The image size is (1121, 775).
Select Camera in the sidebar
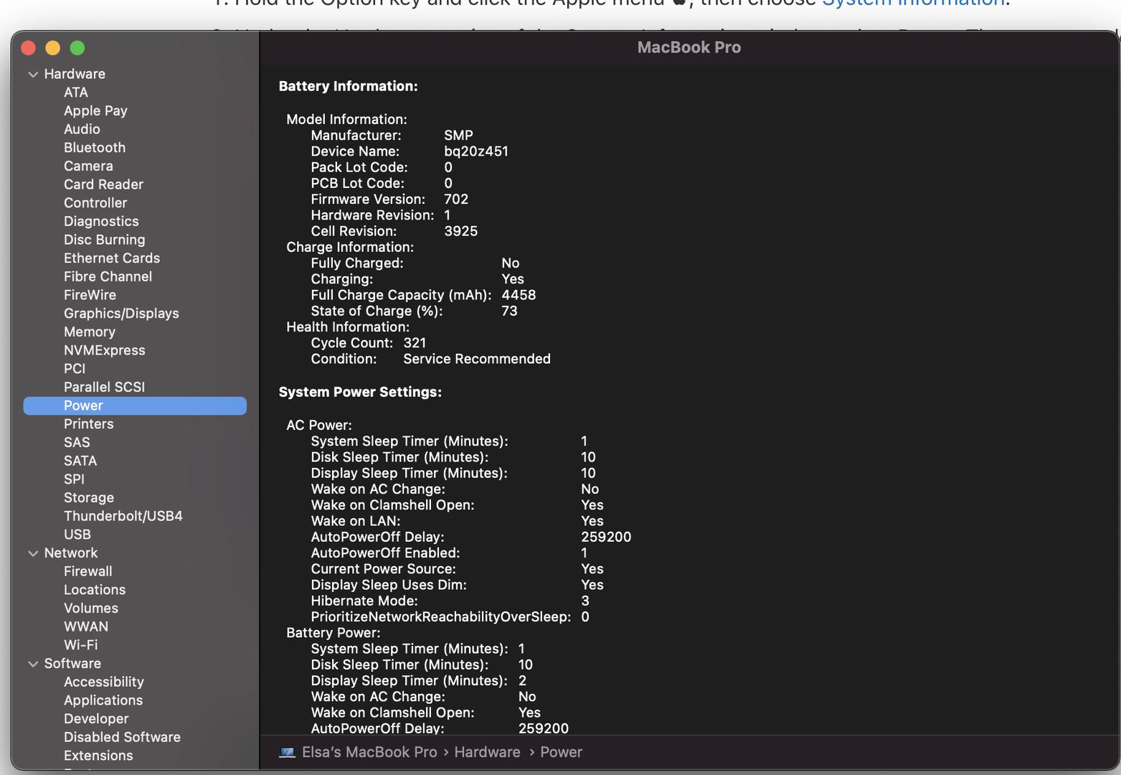click(x=88, y=166)
